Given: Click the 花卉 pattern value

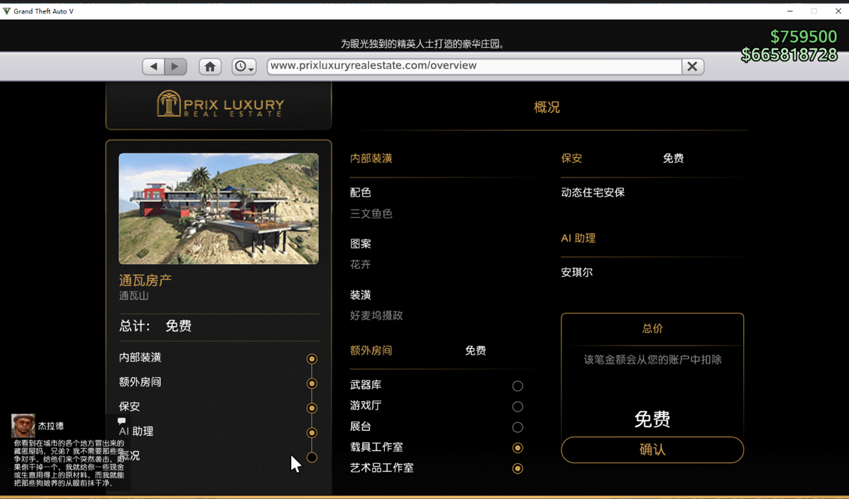Looking at the screenshot, I should (x=361, y=264).
